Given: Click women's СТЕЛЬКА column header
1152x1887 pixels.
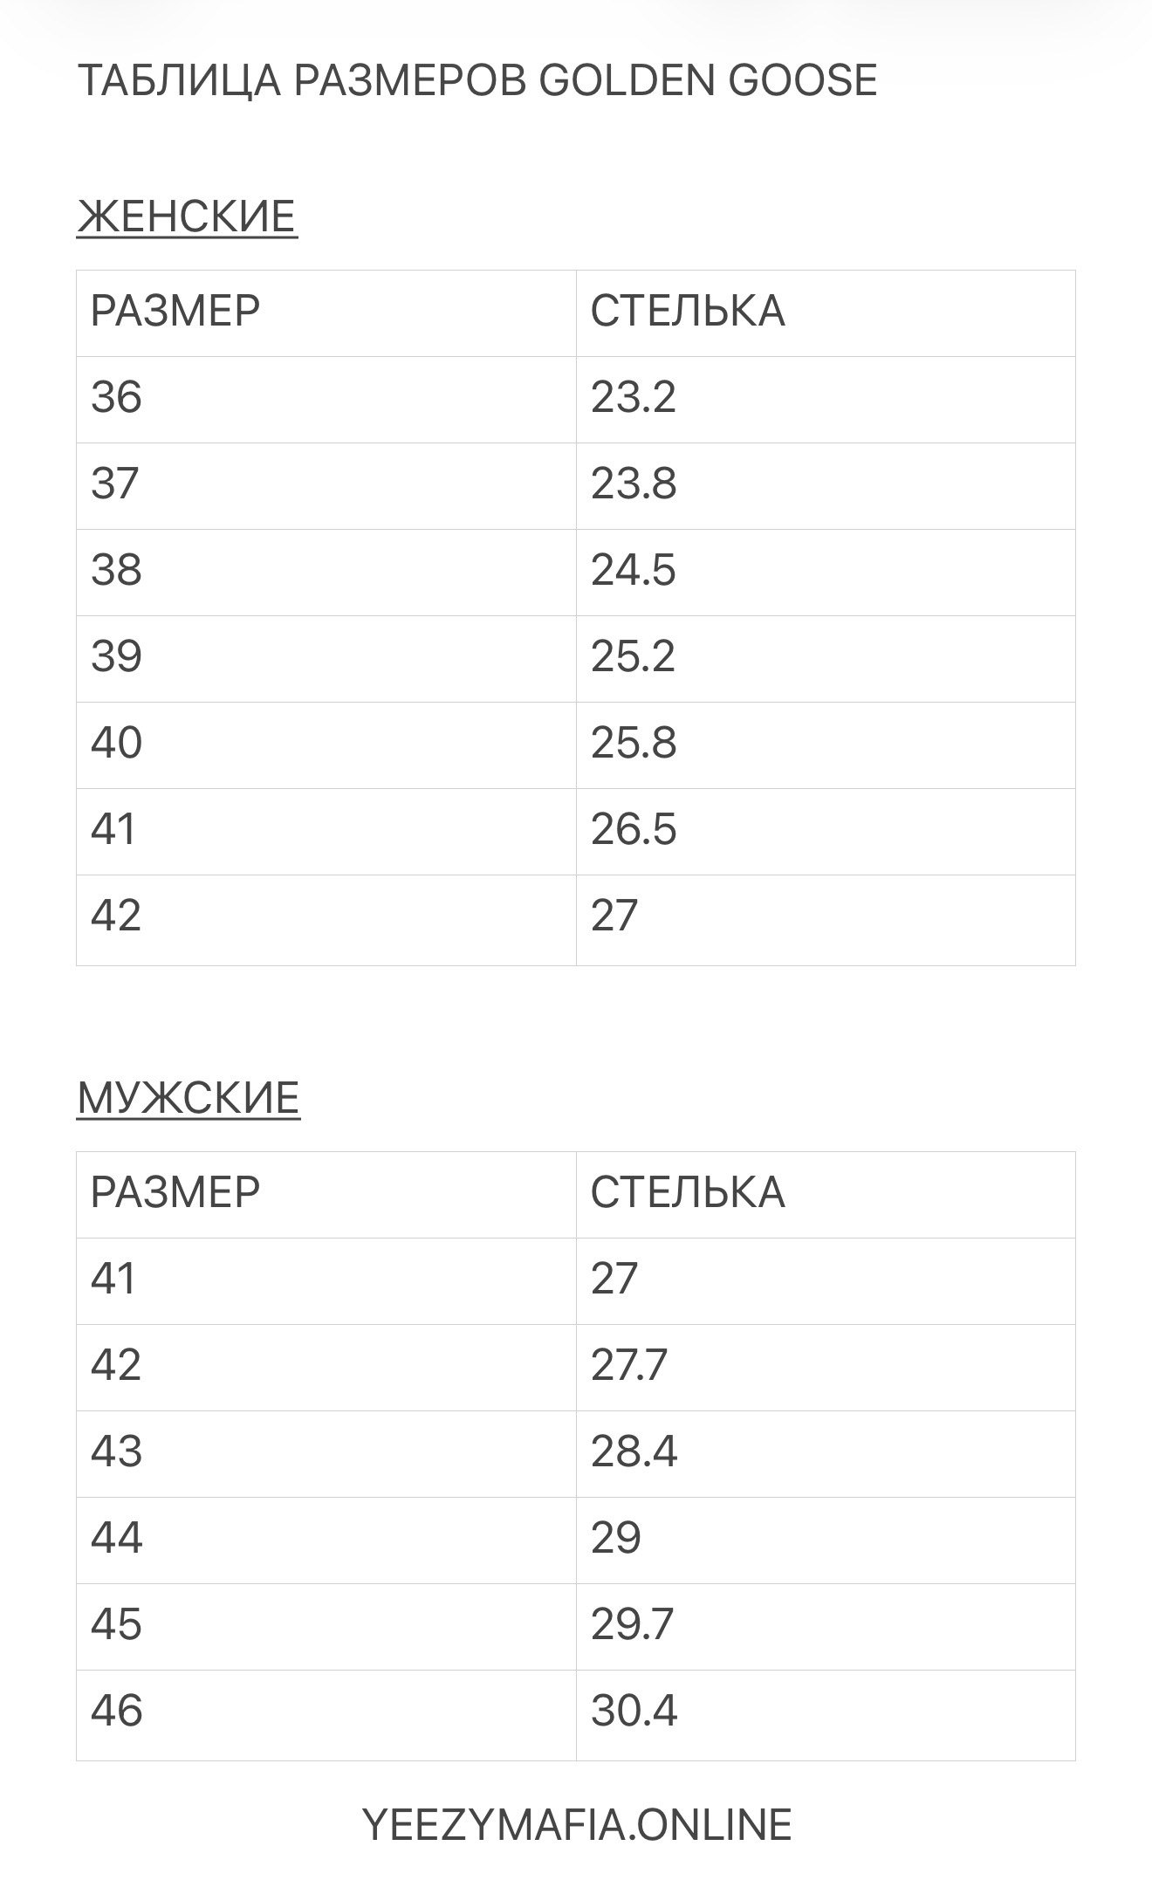Looking at the screenshot, I should (x=688, y=312).
